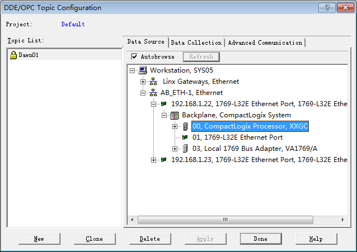Select '03, Local 1769 Bus Adapter, VA1769/A' row
357x252 pixels.
point(255,149)
